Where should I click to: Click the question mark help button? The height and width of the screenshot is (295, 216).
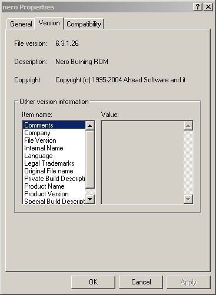click(x=198, y=7)
